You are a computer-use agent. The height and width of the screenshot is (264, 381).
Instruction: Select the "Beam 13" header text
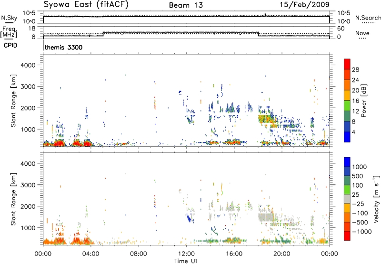click(x=186, y=5)
